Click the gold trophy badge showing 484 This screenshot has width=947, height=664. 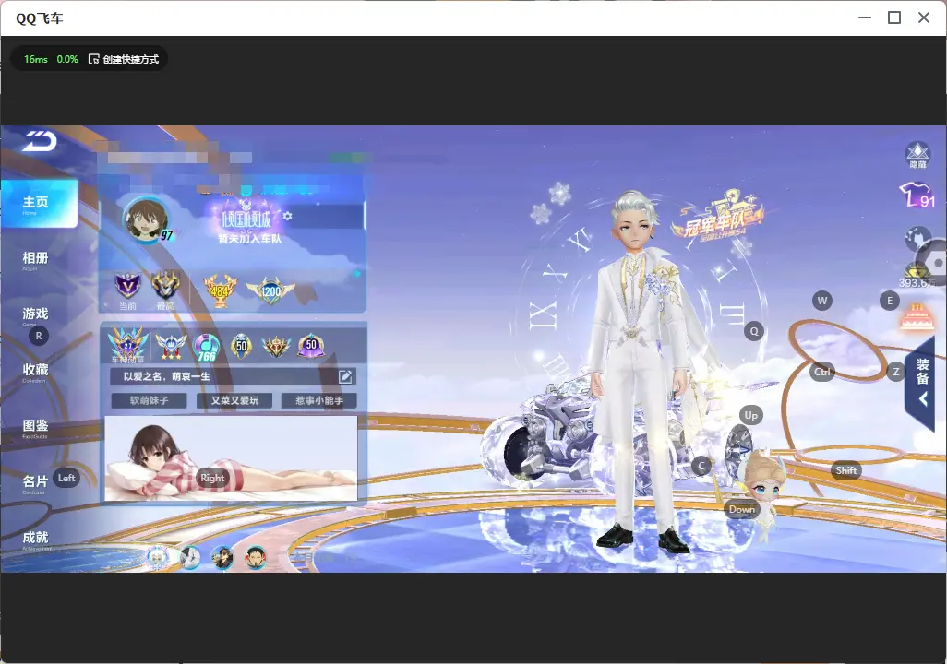point(220,290)
